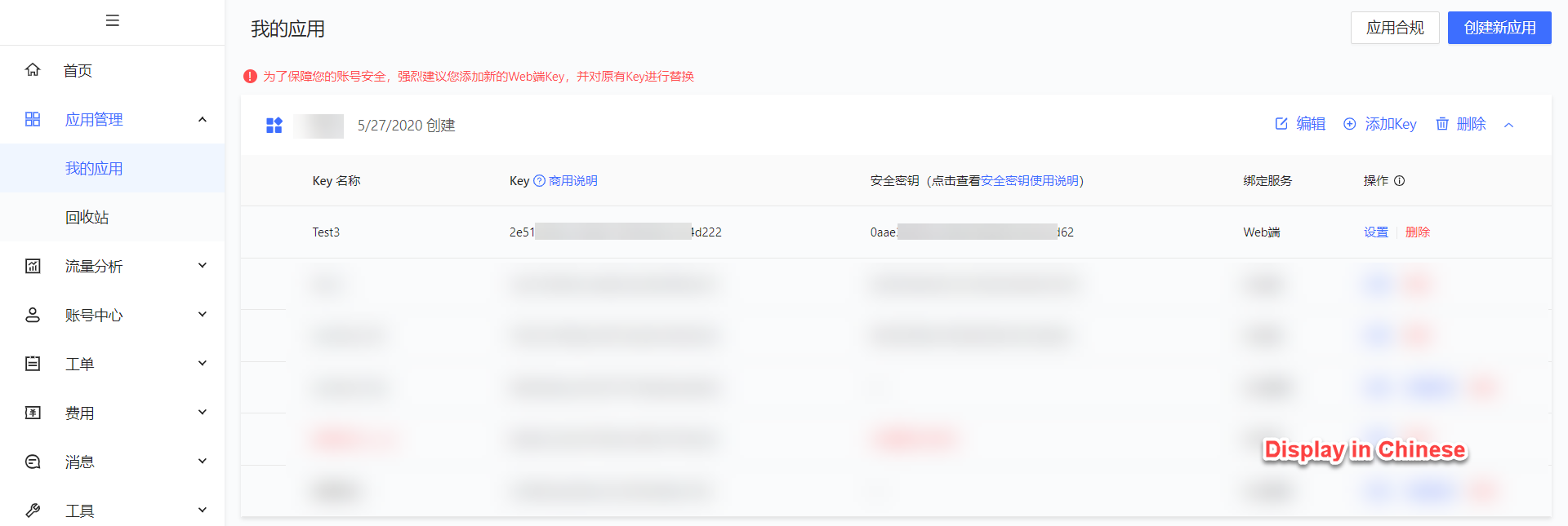Click the blue app tiles icon

[274, 126]
